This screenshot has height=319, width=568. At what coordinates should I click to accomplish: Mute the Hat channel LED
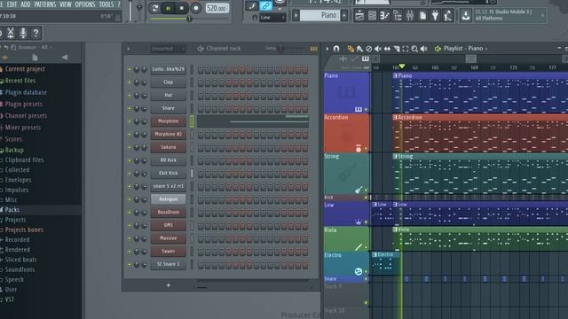(130, 96)
